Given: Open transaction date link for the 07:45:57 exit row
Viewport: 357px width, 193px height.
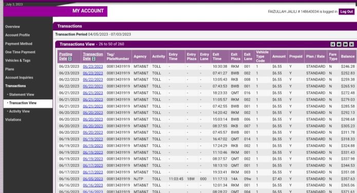Looking at the screenshot, I should pos(93,133).
